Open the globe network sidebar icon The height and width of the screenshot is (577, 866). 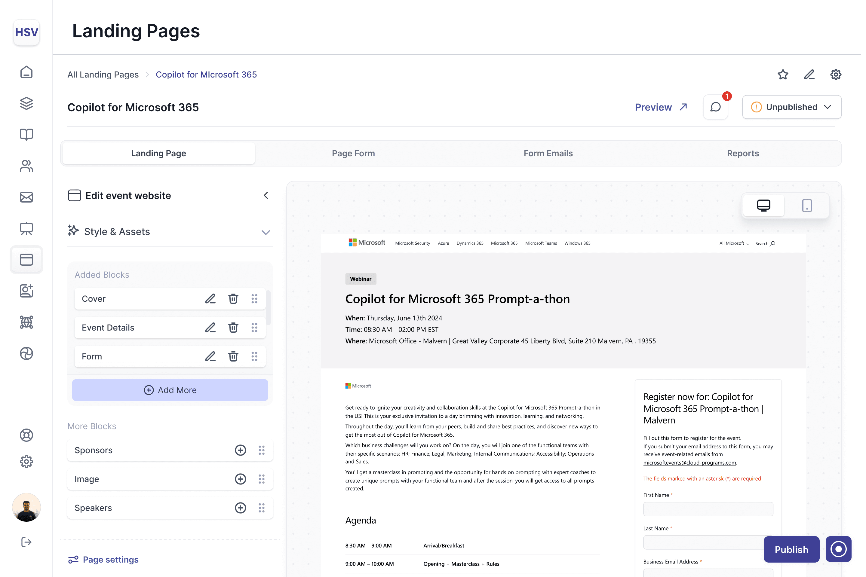[x=26, y=323]
